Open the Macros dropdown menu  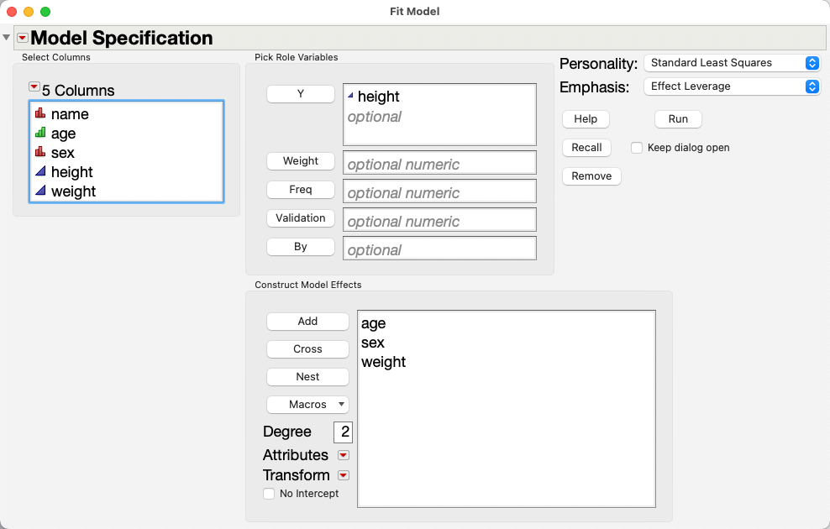pyautogui.click(x=307, y=405)
